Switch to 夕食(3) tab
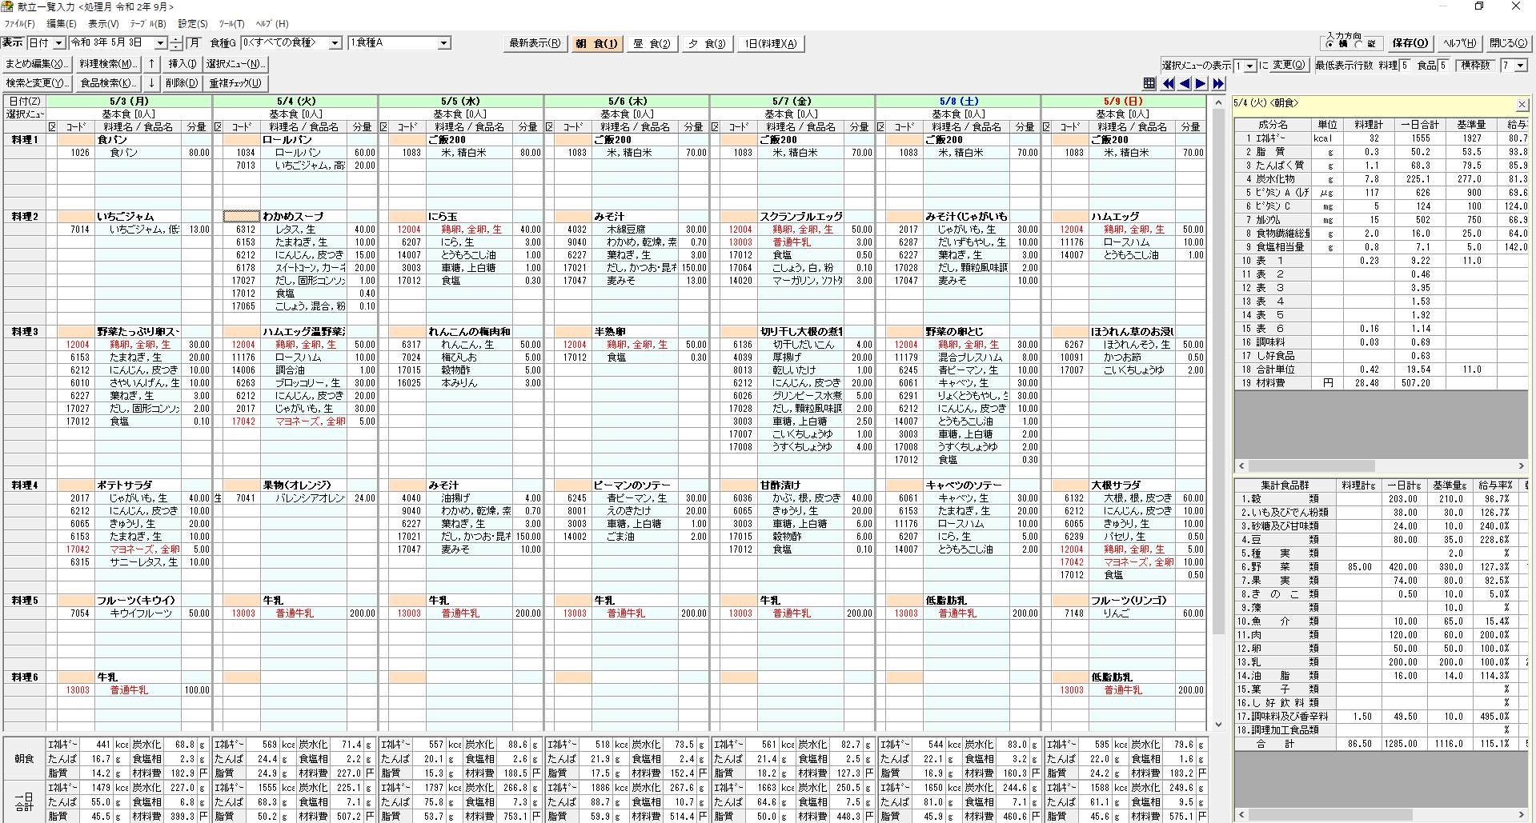The image size is (1536, 823). 707,44
